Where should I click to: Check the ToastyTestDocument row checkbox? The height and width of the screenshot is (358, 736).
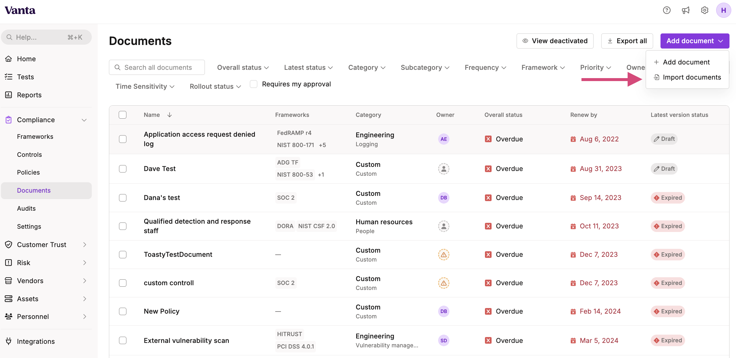[123, 254]
